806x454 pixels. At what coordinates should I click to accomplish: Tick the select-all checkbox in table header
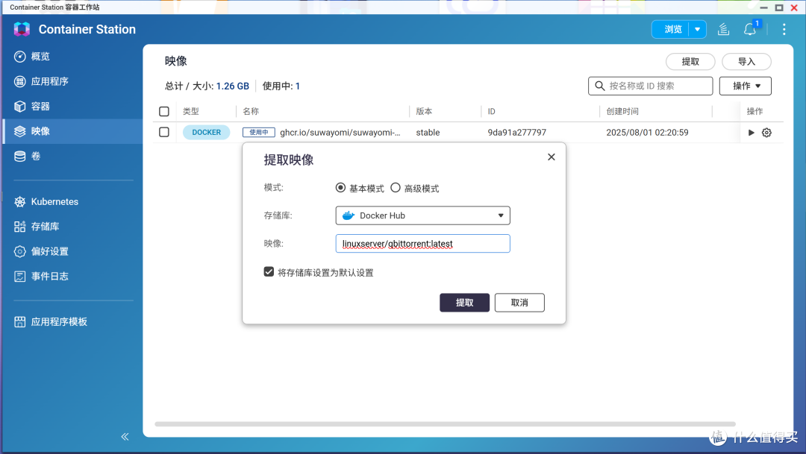click(x=164, y=111)
